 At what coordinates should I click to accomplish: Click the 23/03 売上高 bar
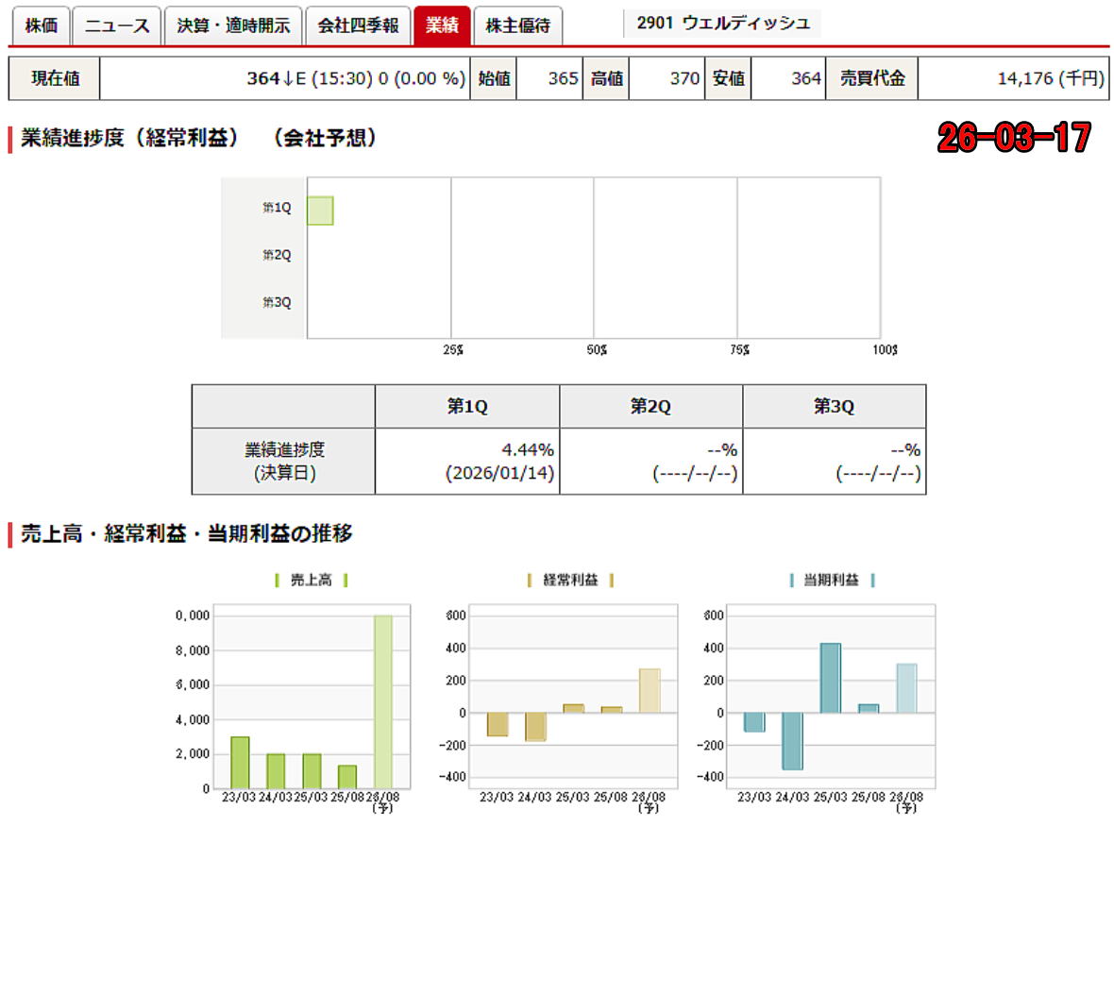tap(240, 762)
